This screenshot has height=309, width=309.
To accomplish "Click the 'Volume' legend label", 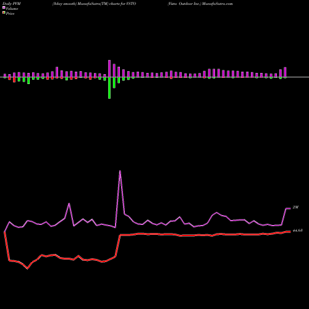I will [12, 9].
